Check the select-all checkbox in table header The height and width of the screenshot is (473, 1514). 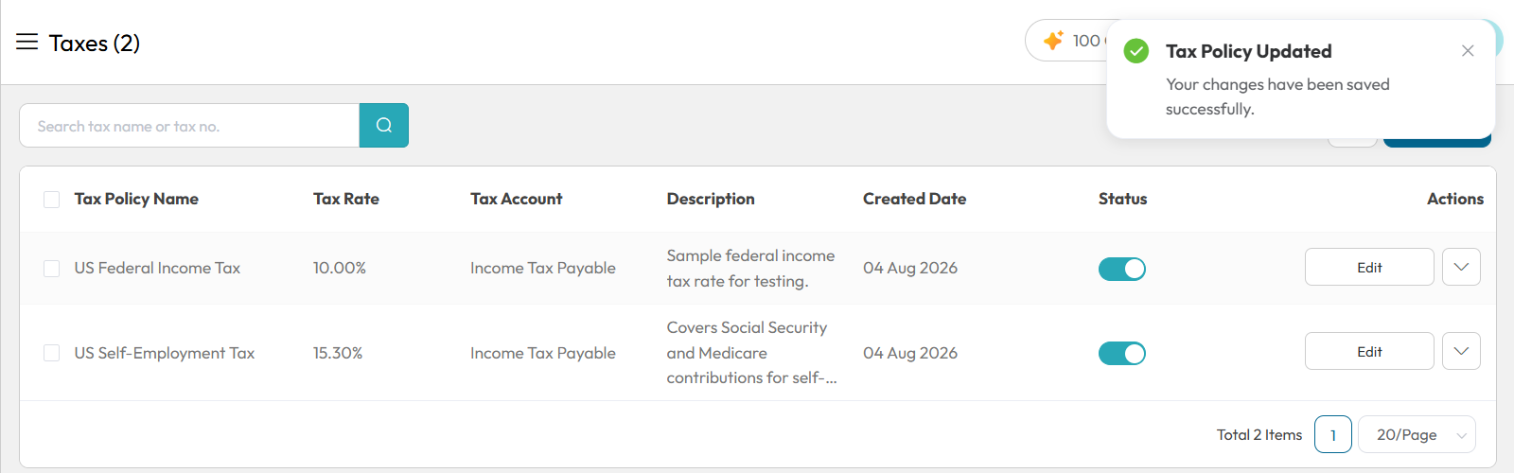coord(52,200)
